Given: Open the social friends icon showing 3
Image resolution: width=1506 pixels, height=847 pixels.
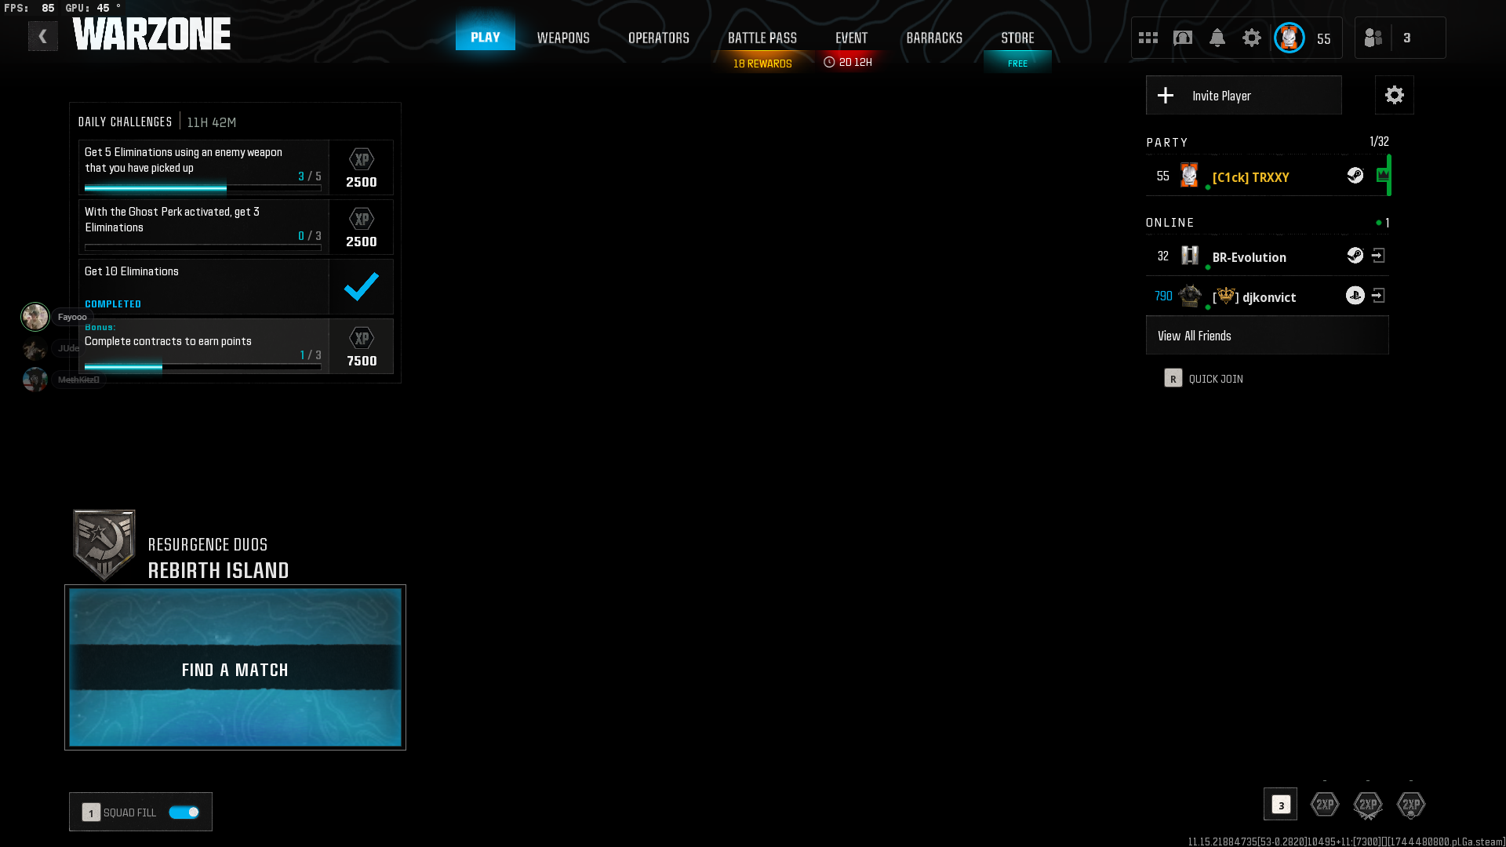Looking at the screenshot, I should (1373, 38).
